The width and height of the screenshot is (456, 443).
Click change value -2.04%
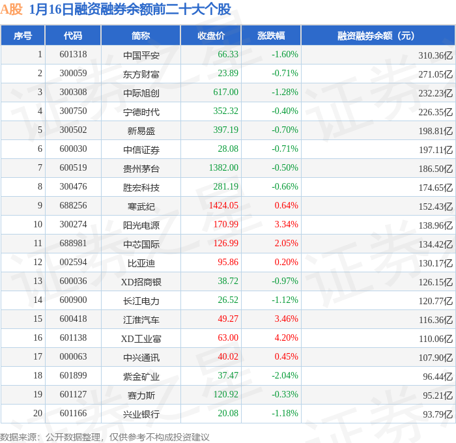[x=285, y=376]
